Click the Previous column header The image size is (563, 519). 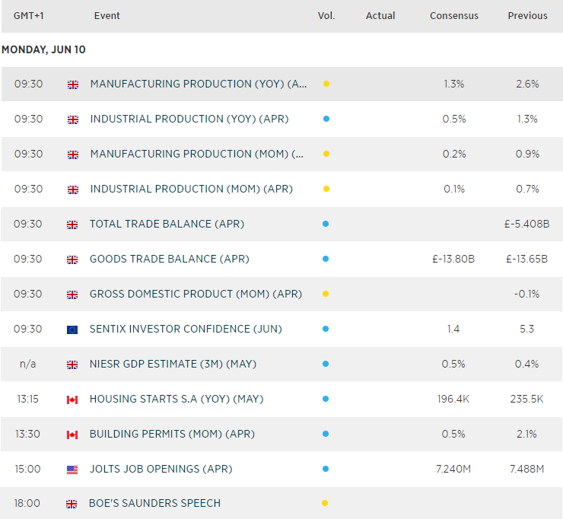527,16
